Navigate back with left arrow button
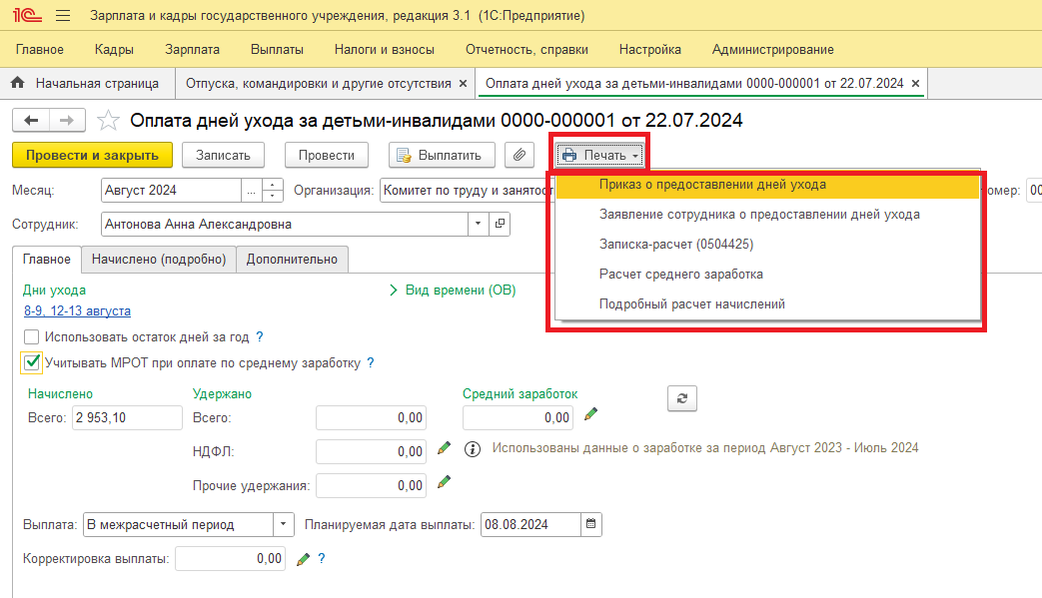Viewport: 1042px width, 598px height. (x=31, y=120)
